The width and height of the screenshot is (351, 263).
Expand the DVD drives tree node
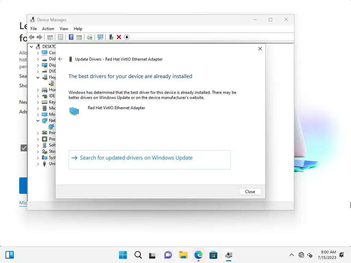(38, 72)
